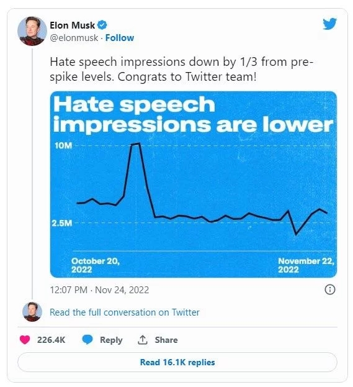
Task: Open the tweet timestamp Nov 24, 2022
Action: (x=99, y=289)
